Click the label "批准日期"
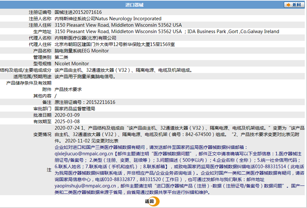Screen dimensions: 307x208 tap(43, 115)
